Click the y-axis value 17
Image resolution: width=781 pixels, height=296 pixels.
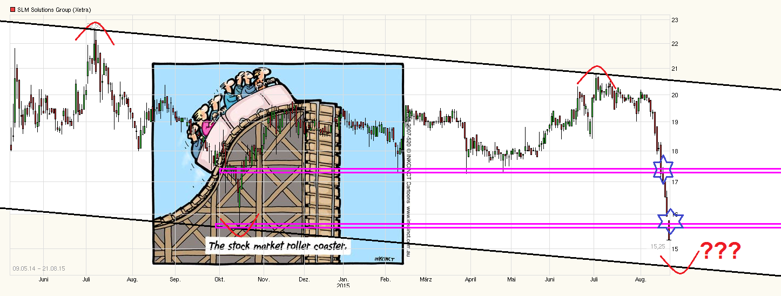tap(674, 181)
